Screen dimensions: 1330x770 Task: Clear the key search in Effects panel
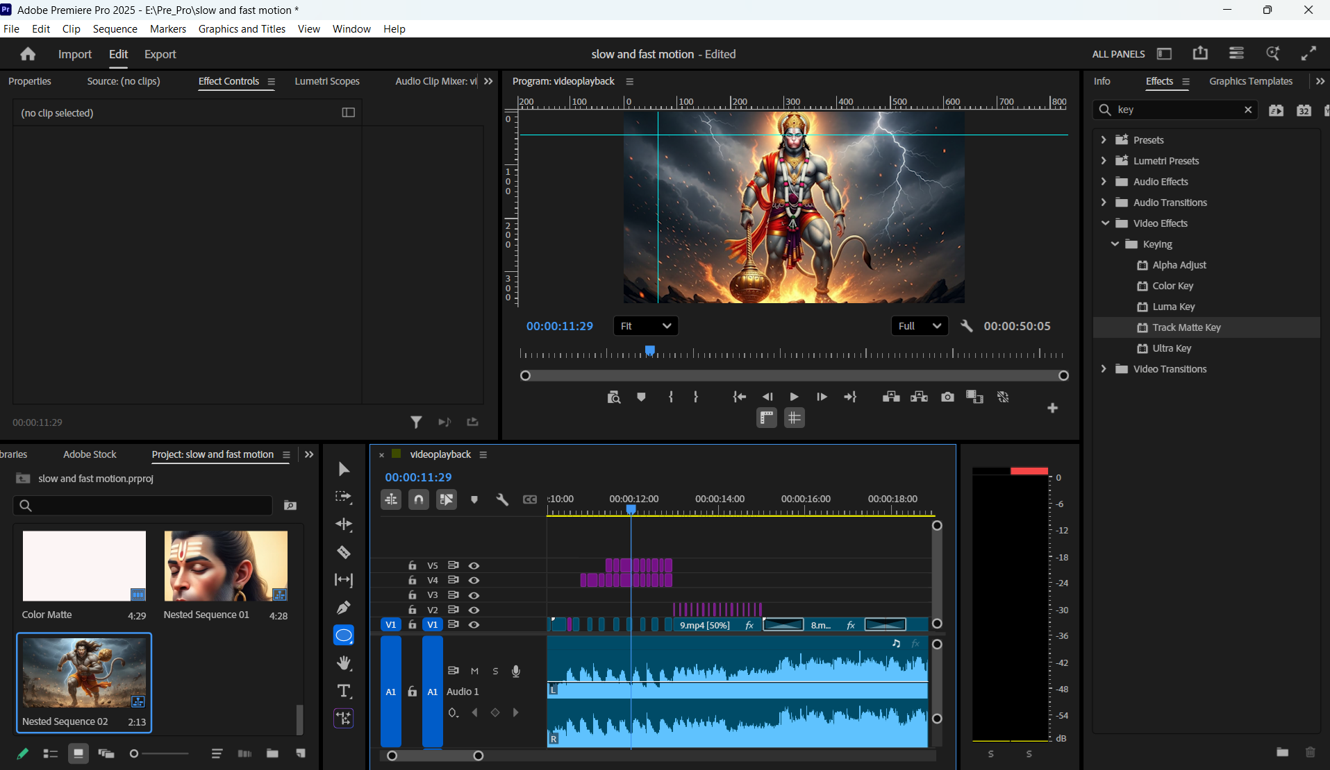coord(1249,109)
